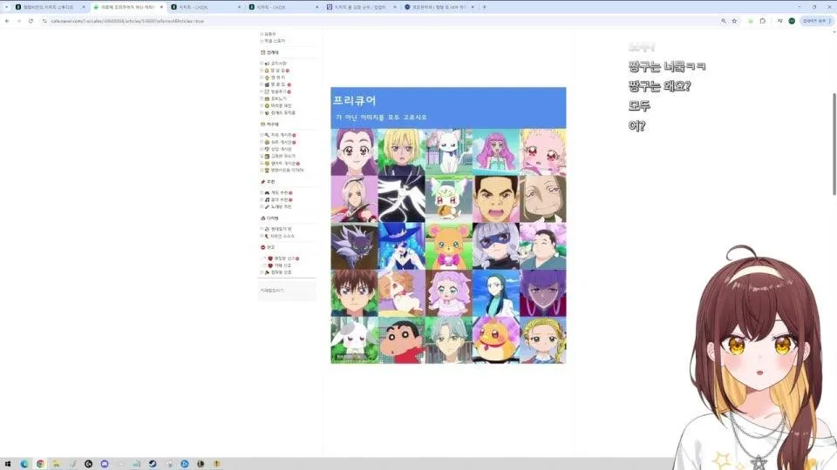Click the leave-cafe link below the sidebar
Image resolution: width=837 pixels, height=470 pixels.
coord(272,291)
